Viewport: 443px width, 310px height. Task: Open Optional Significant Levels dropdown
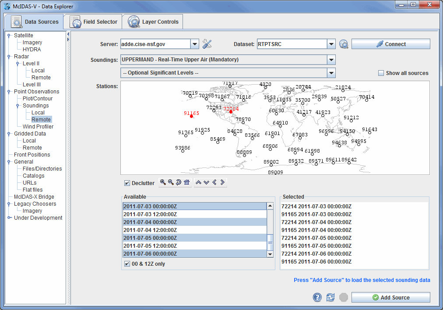pos(331,73)
